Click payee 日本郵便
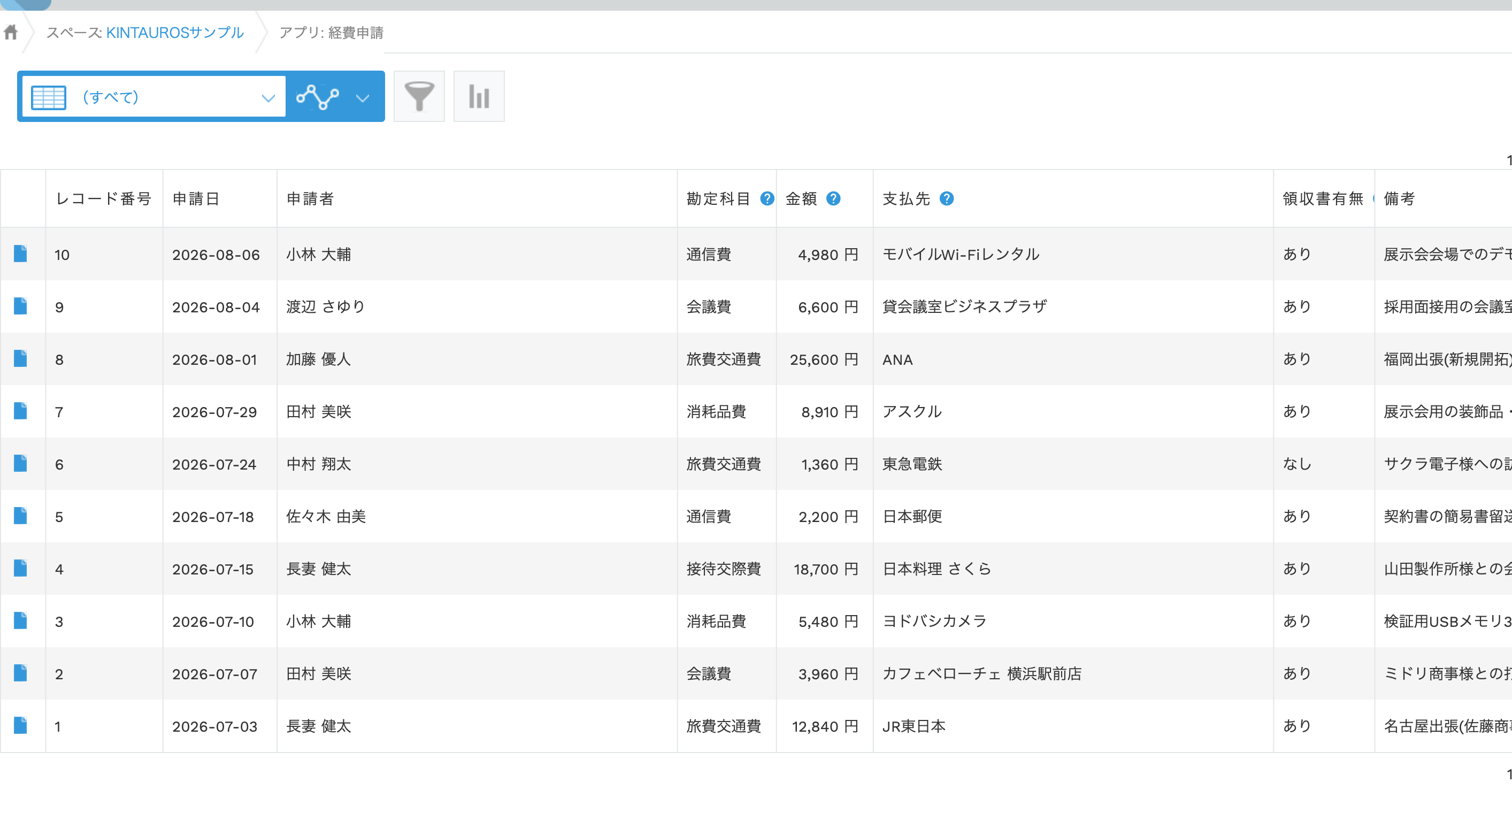The height and width of the screenshot is (813, 1512). (x=912, y=516)
